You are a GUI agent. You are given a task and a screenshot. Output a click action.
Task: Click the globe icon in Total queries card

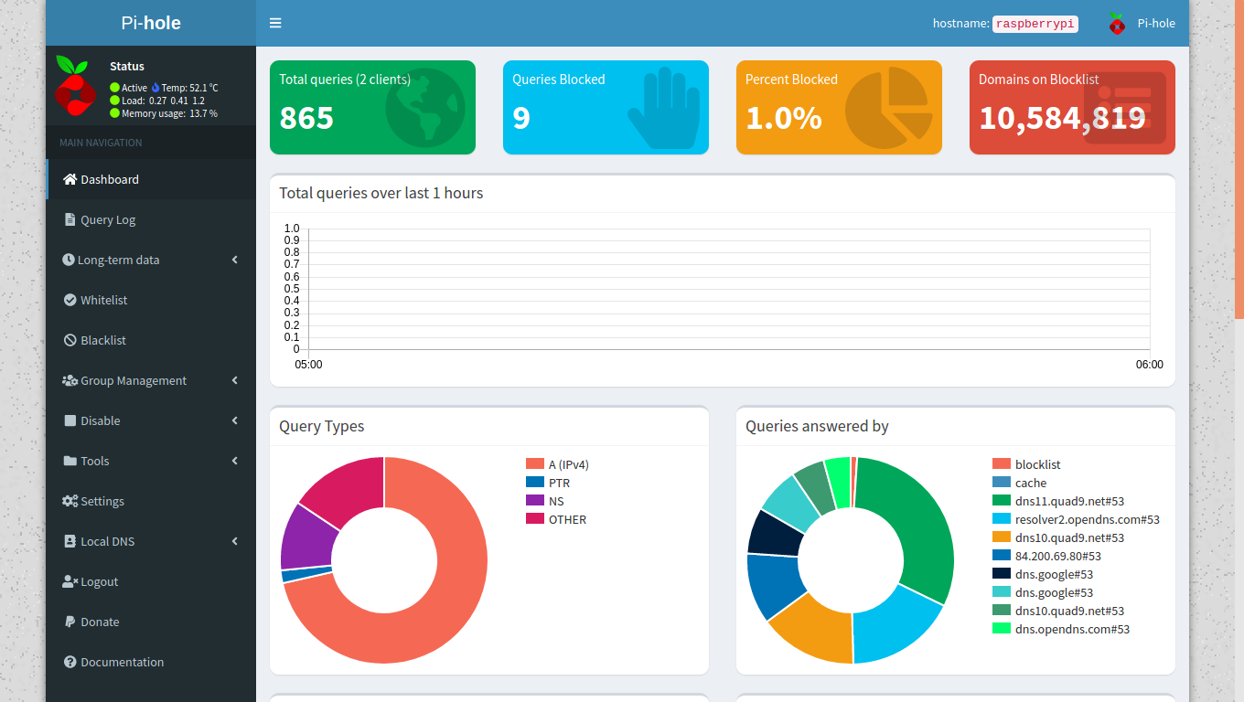425,107
